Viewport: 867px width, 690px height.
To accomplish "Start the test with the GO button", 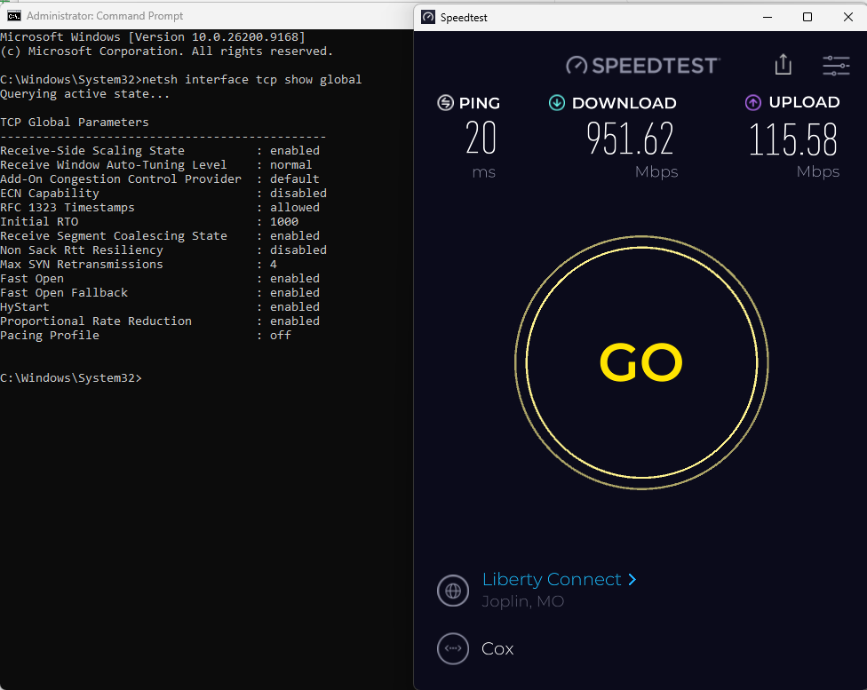I will (x=641, y=362).
